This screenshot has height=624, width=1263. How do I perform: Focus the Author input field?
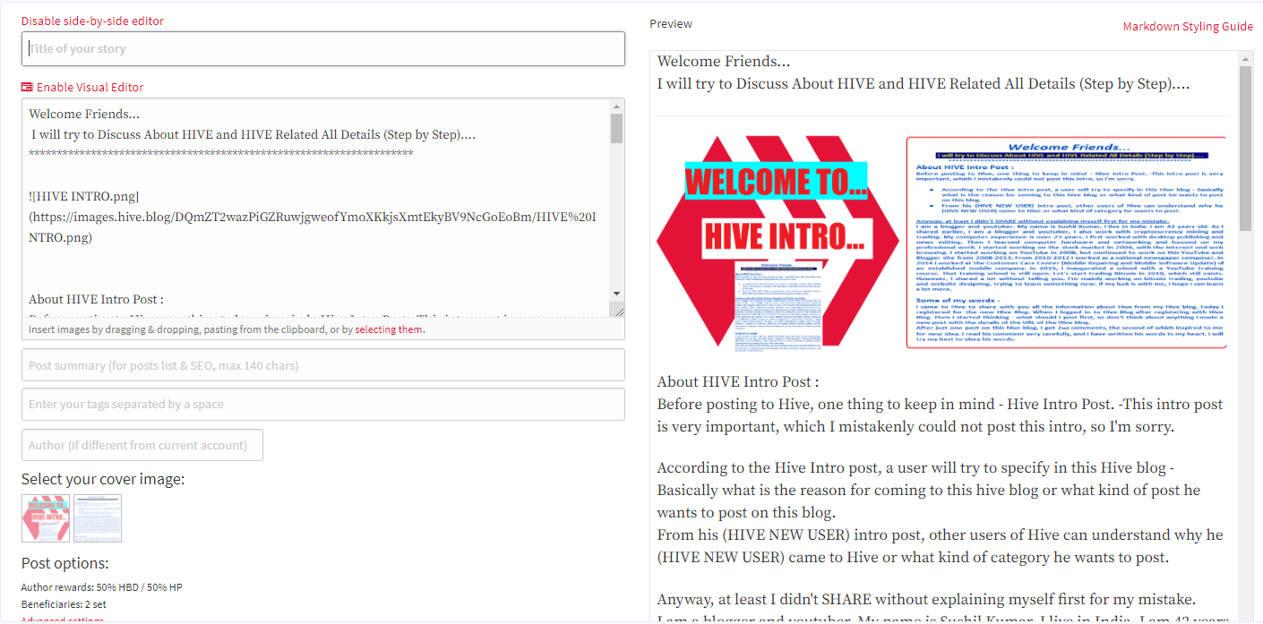pyautogui.click(x=142, y=445)
